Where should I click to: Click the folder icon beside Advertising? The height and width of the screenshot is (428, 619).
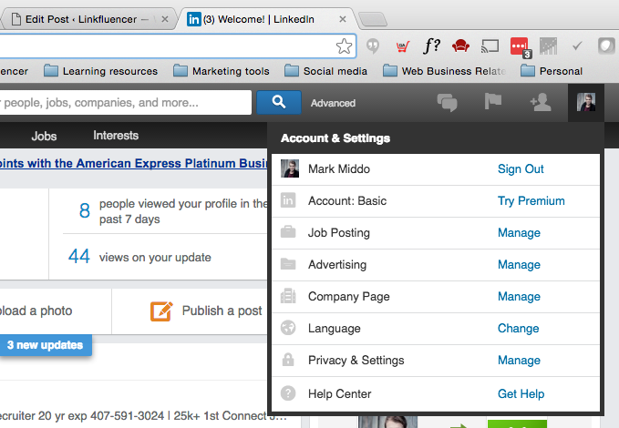pyautogui.click(x=288, y=263)
